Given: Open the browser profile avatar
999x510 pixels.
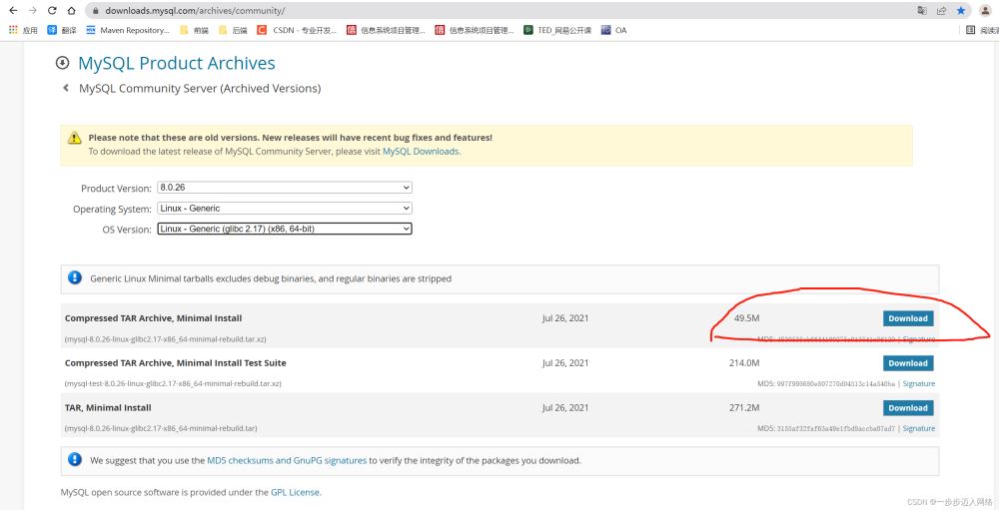Looking at the screenshot, I should click(985, 10).
